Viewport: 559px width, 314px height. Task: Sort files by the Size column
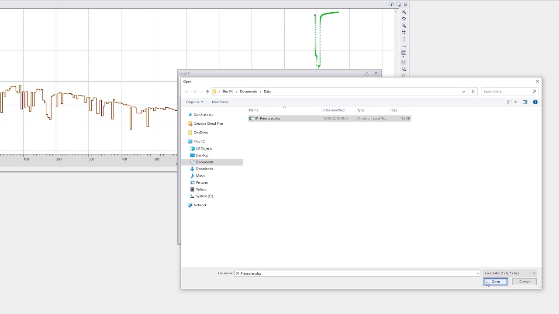click(400, 110)
